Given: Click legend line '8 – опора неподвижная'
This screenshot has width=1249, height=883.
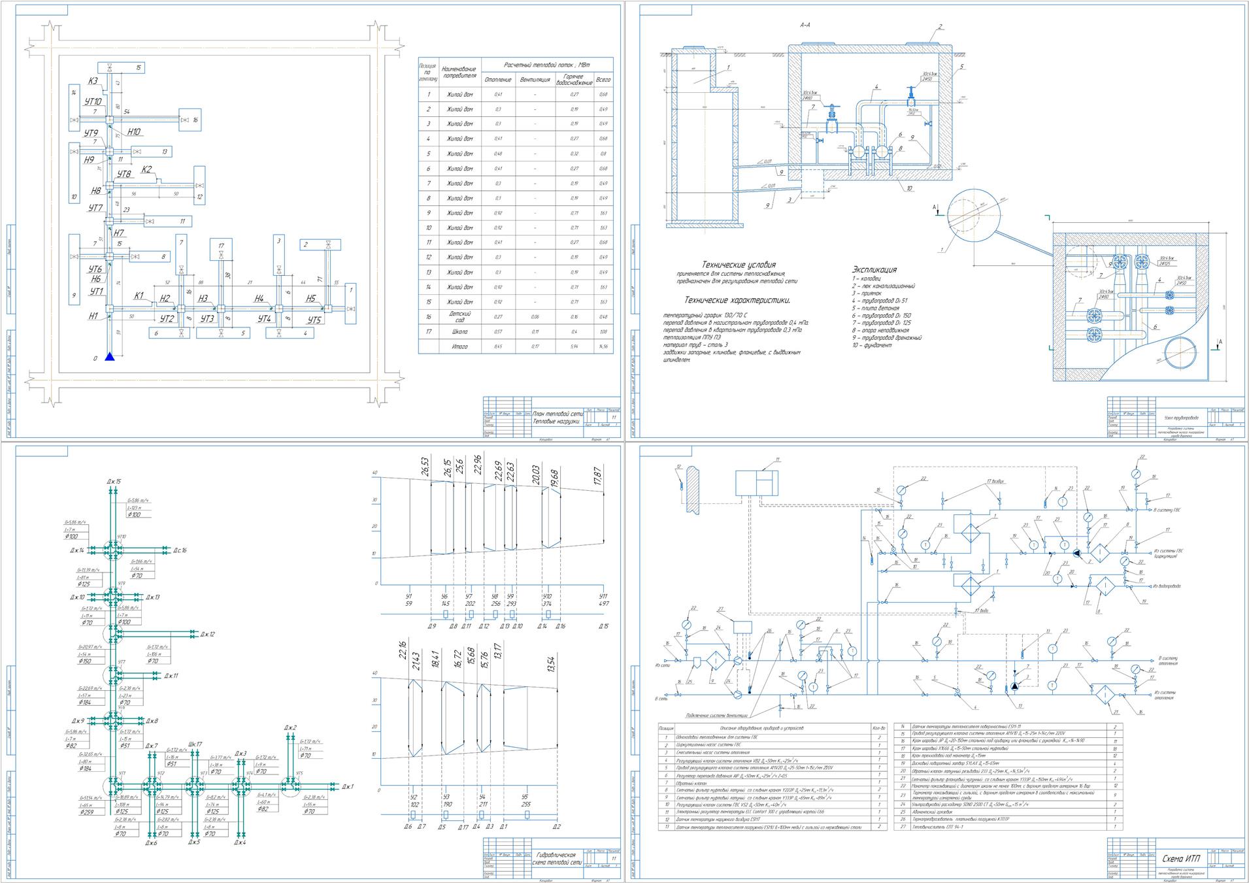Looking at the screenshot, I should [x=880, y=330].
